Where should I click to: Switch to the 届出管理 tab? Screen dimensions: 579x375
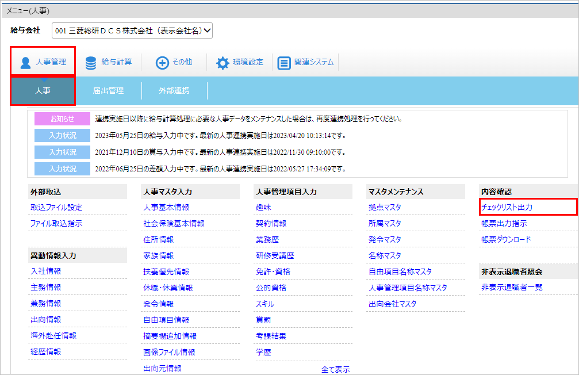pos(108,90)
